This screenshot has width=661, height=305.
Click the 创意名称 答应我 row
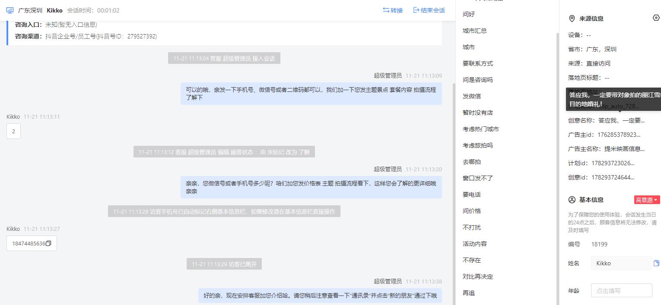606,120
